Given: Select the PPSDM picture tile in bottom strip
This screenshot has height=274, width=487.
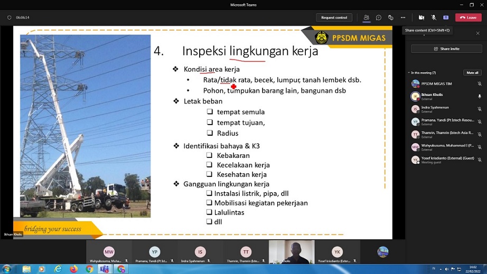Looking at the screenshot, I should click(383, 252).
